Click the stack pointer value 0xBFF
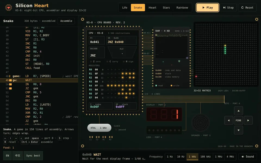This screenshot has height=163, width=261. pos(120,107)
